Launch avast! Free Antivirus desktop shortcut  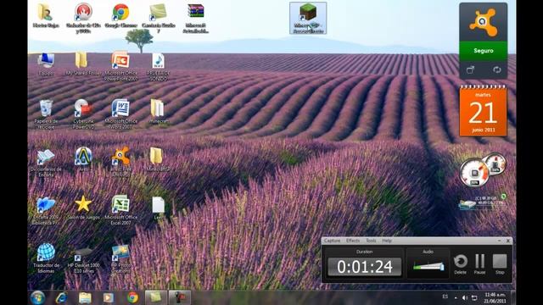pos(120,162)
